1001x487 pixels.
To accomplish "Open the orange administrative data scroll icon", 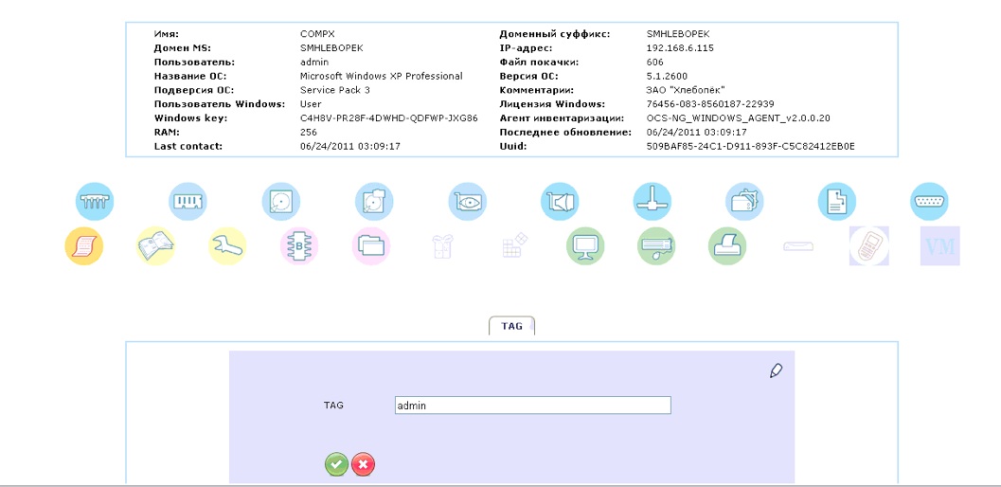I will 84,246.
